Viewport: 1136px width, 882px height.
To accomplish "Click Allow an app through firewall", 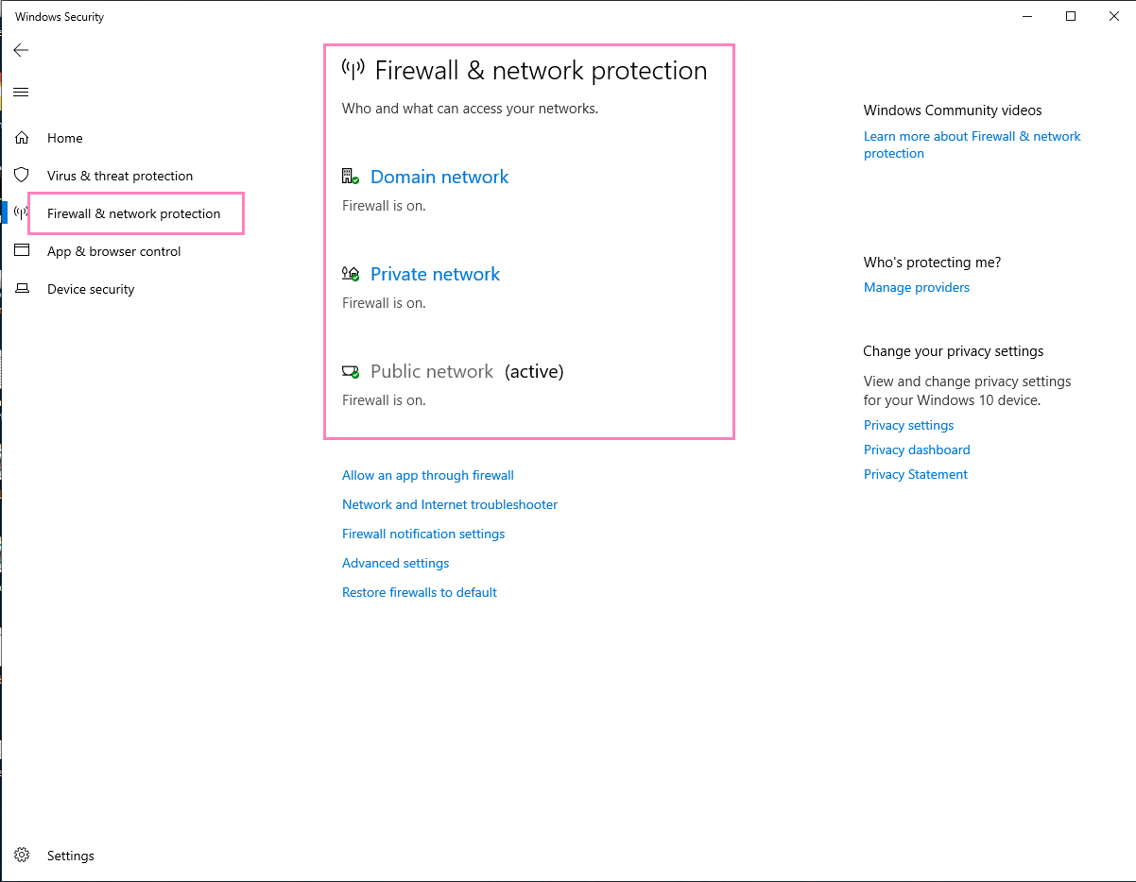I will (x=428, y=475).
